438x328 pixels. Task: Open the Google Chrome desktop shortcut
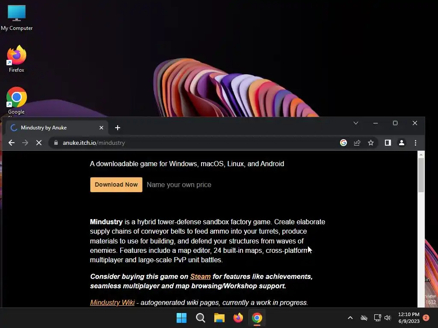[17, 101]
